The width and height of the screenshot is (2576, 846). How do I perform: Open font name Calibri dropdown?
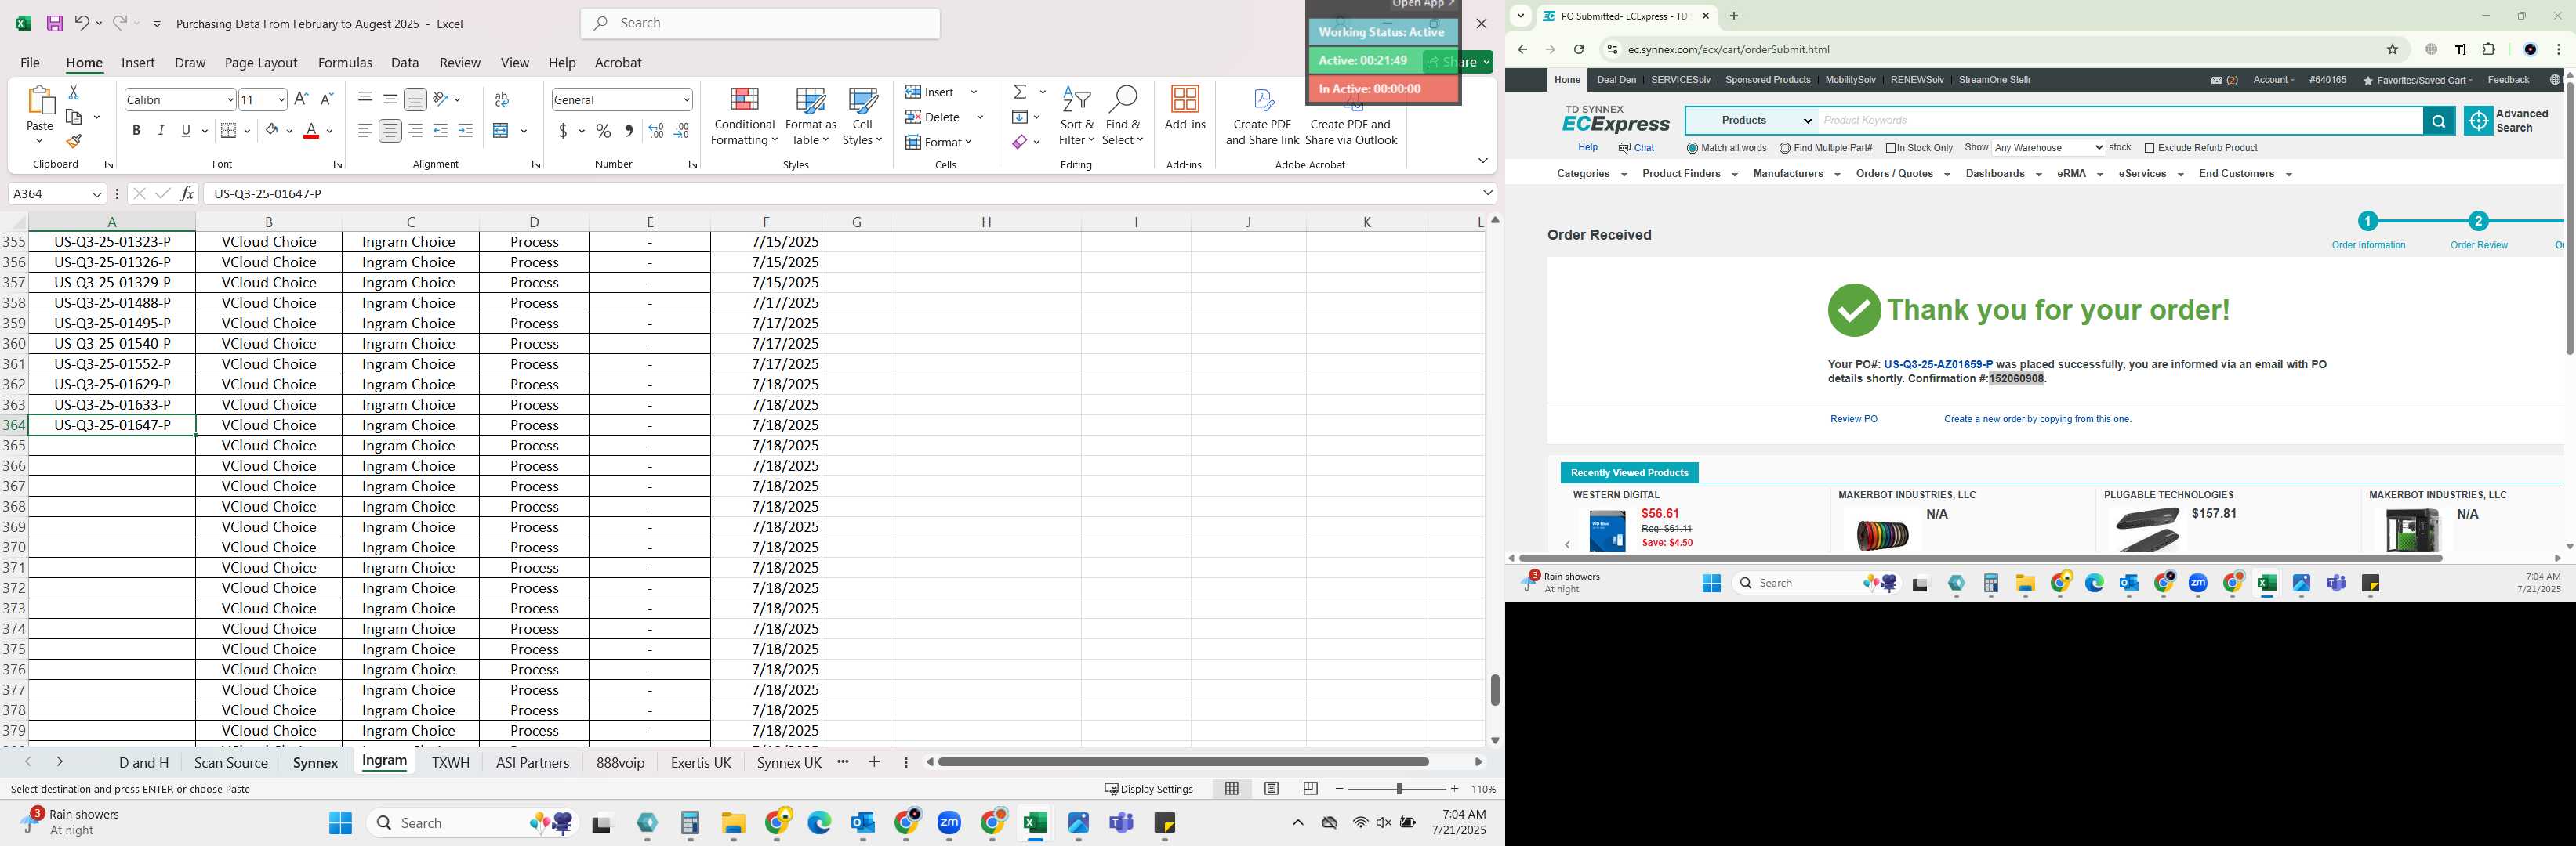point(230,99)
